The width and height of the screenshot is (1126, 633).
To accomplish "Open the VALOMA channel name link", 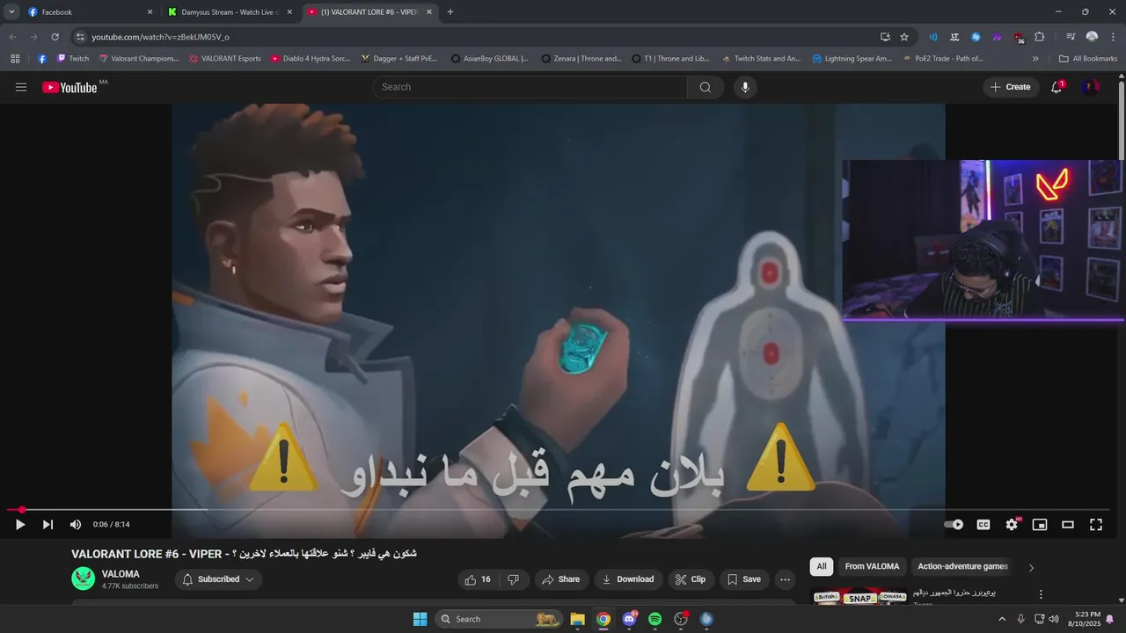I will pyautogui.click(x=121, y=574).
